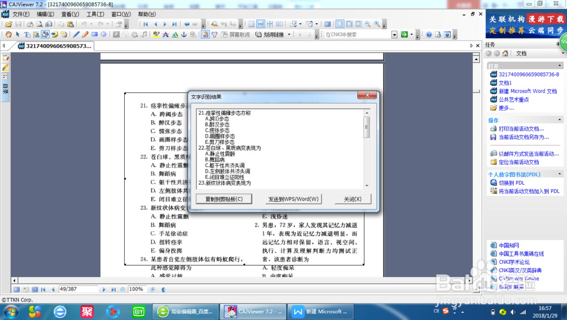Open the 编辑(E) menu
The width and height of the screenshot is (567, 320).
coord(45,14)
